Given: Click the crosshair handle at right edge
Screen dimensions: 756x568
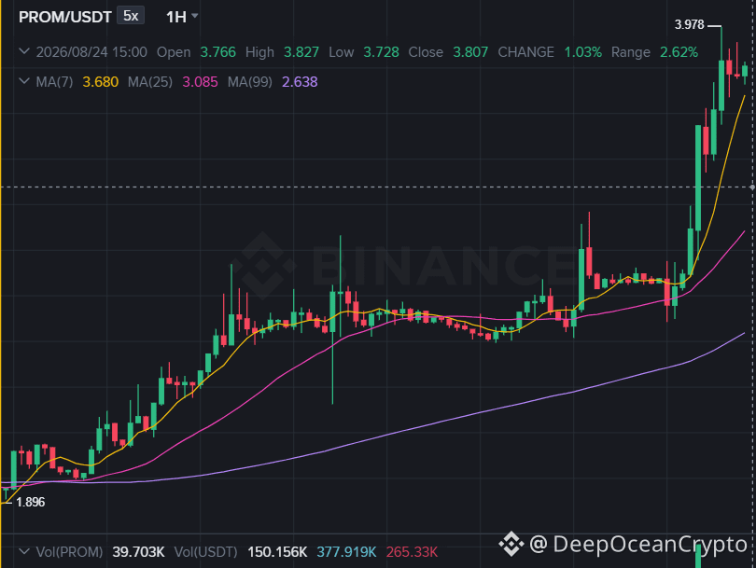Looking at the screenshot, I should [752, 187].
